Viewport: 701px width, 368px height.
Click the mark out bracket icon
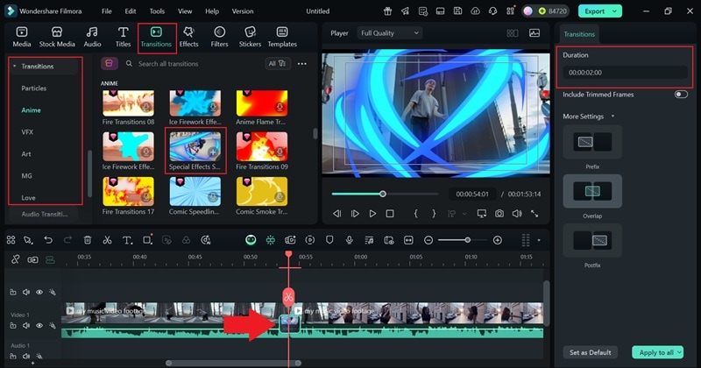(434, 214)
